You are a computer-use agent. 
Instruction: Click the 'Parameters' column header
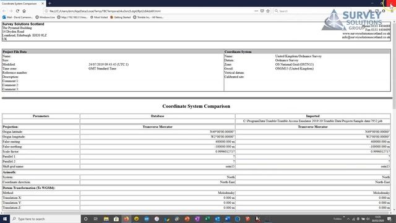[41, 116]
